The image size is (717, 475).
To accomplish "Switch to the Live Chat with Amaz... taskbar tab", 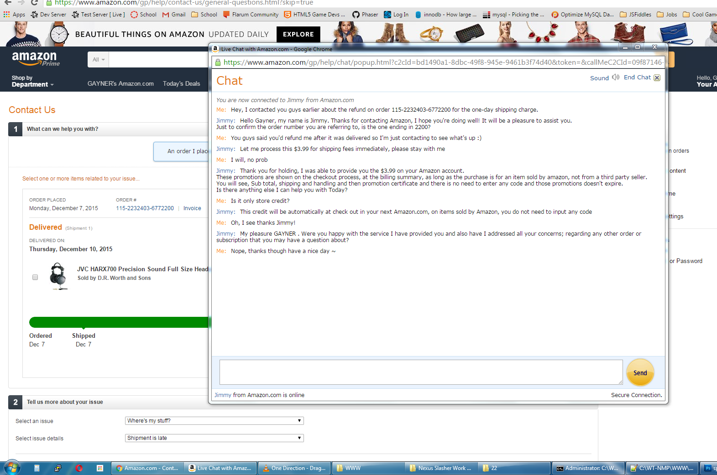I will pos(221,468).
